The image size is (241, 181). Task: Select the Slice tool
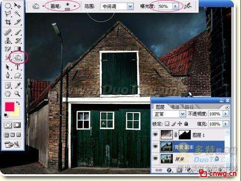pyautogui.click(x=17, y=22)
